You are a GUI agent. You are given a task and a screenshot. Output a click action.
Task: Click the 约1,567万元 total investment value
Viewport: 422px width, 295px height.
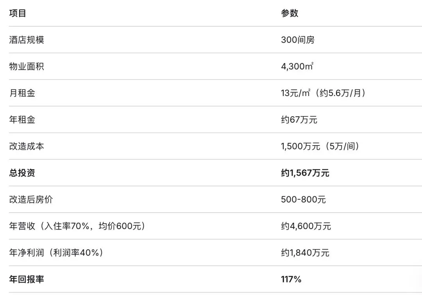(305, 173)
